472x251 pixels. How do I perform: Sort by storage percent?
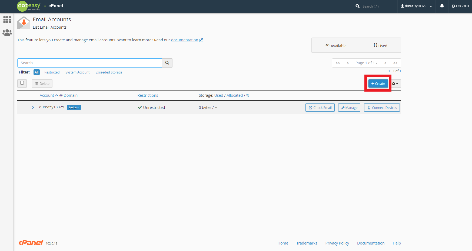(x=248, y=95)
